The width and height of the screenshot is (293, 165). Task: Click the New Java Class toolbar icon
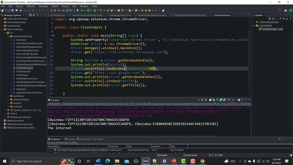(x=112, y=11)
